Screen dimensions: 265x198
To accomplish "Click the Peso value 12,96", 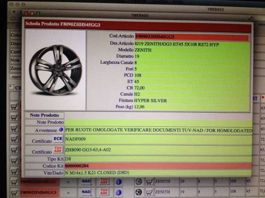I will (x=140, y=107).
